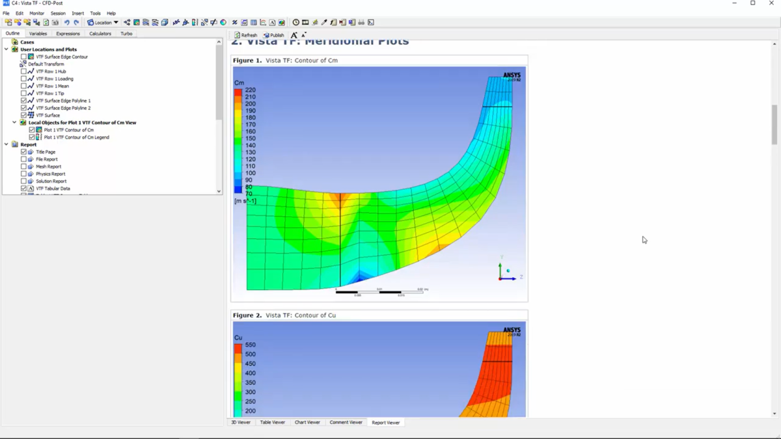781x439 pixels.
Task: Uncheck Plot 1 VTF Contour of Cm Legend
Action: [32, 137]
